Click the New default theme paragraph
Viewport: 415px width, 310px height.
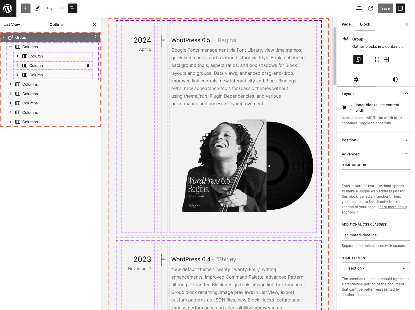239,289
